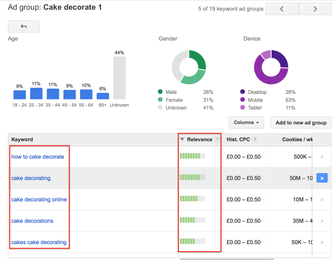The width and height of the screenshot is (335, 260).
Task: Click the Tablet legend color dot
Action: pyautogui.click(x=243, y=108)
